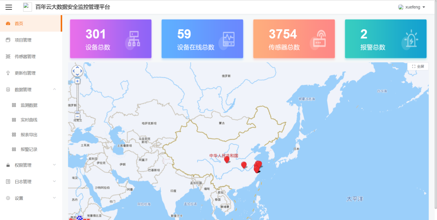Pan the map left with the arrow
The width and height of the screenshot is (437, 220).
click(x=73, y=71)
